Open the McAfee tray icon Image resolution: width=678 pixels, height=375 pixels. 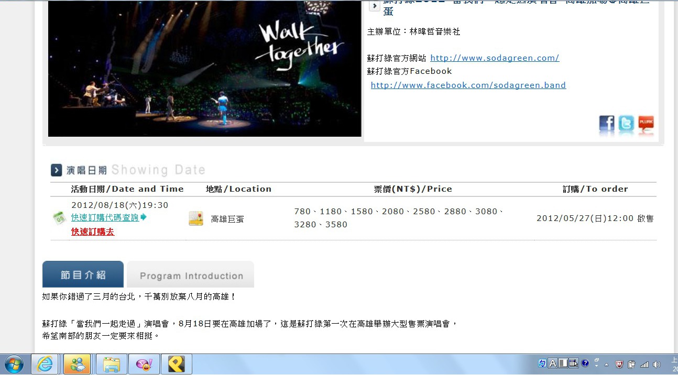(619, 364)
